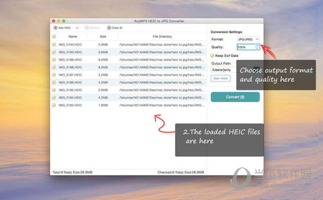Select the IMG_0186.HEIC file row
Image resolution: width=323 pixels, height=200 pixels.
[129, 82]
